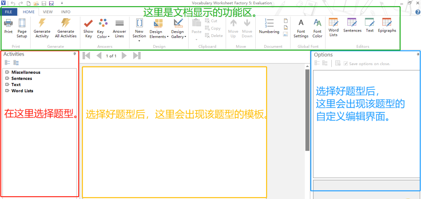Expand the Miscellaneous tree node
Screen dimensions: 421x199
(x=7, y=72)
